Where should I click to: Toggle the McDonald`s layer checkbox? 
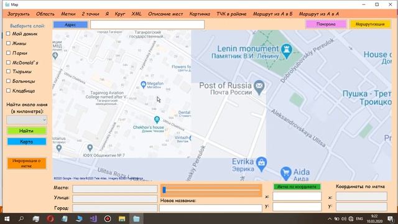click(x=8, y=62)
